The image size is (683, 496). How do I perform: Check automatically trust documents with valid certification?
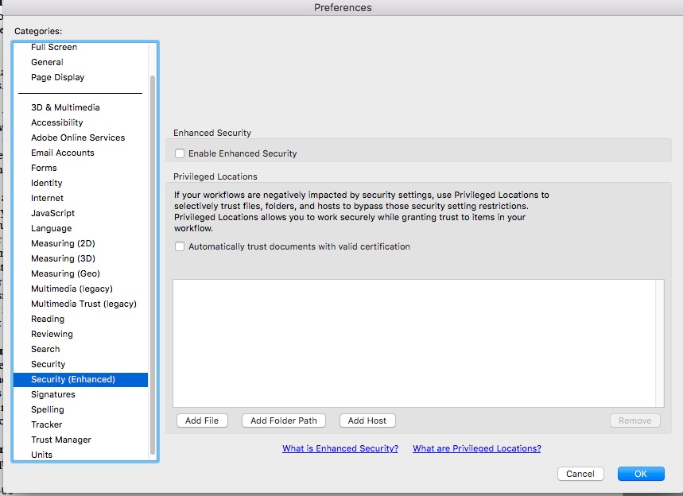pos(179,246)
